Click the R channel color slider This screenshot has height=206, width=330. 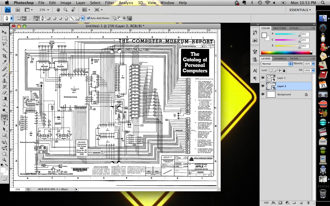(x=287, y=34)
